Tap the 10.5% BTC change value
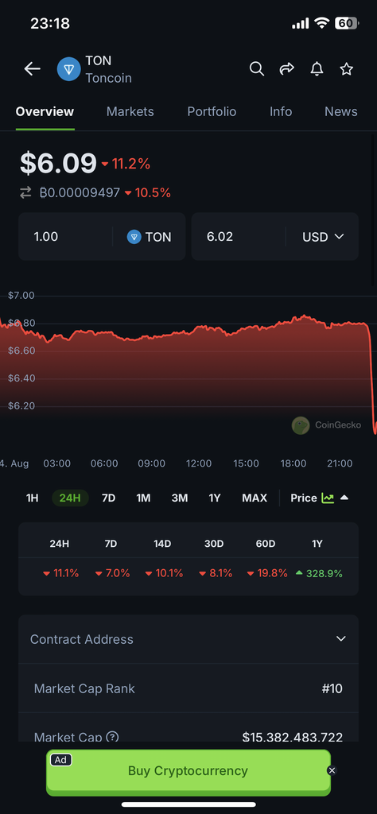This screenshot has width=377, height=814. coord(147,193)
